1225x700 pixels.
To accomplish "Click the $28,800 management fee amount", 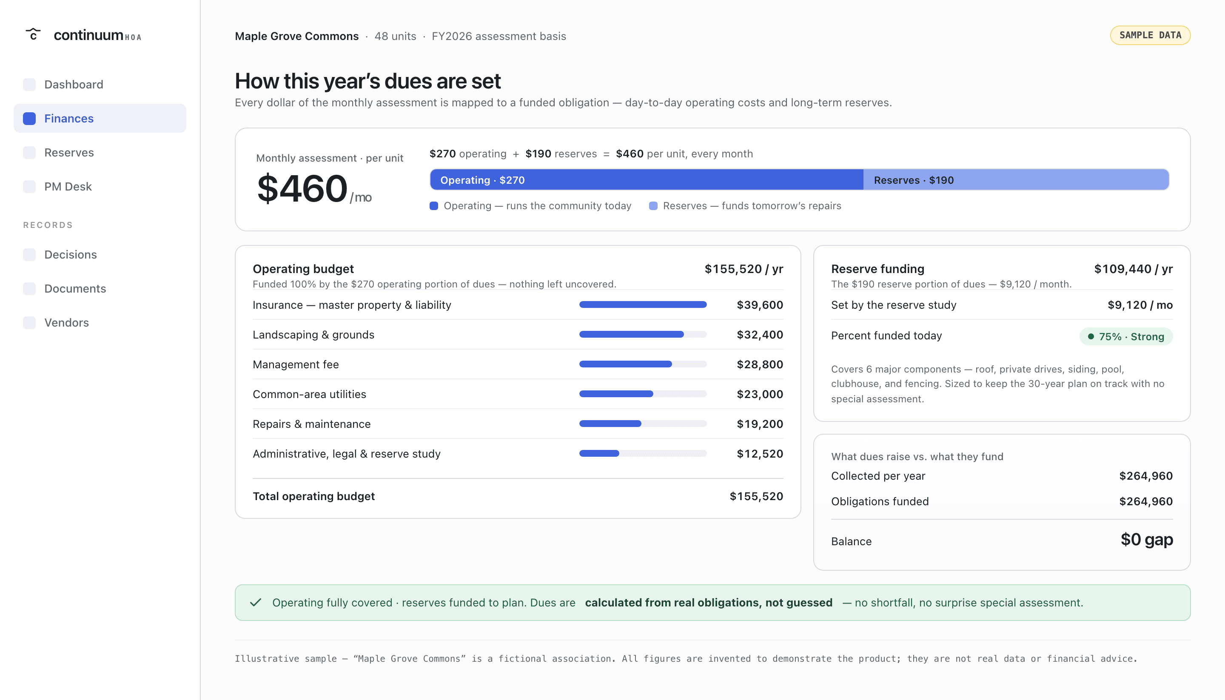I will (760, 364).
